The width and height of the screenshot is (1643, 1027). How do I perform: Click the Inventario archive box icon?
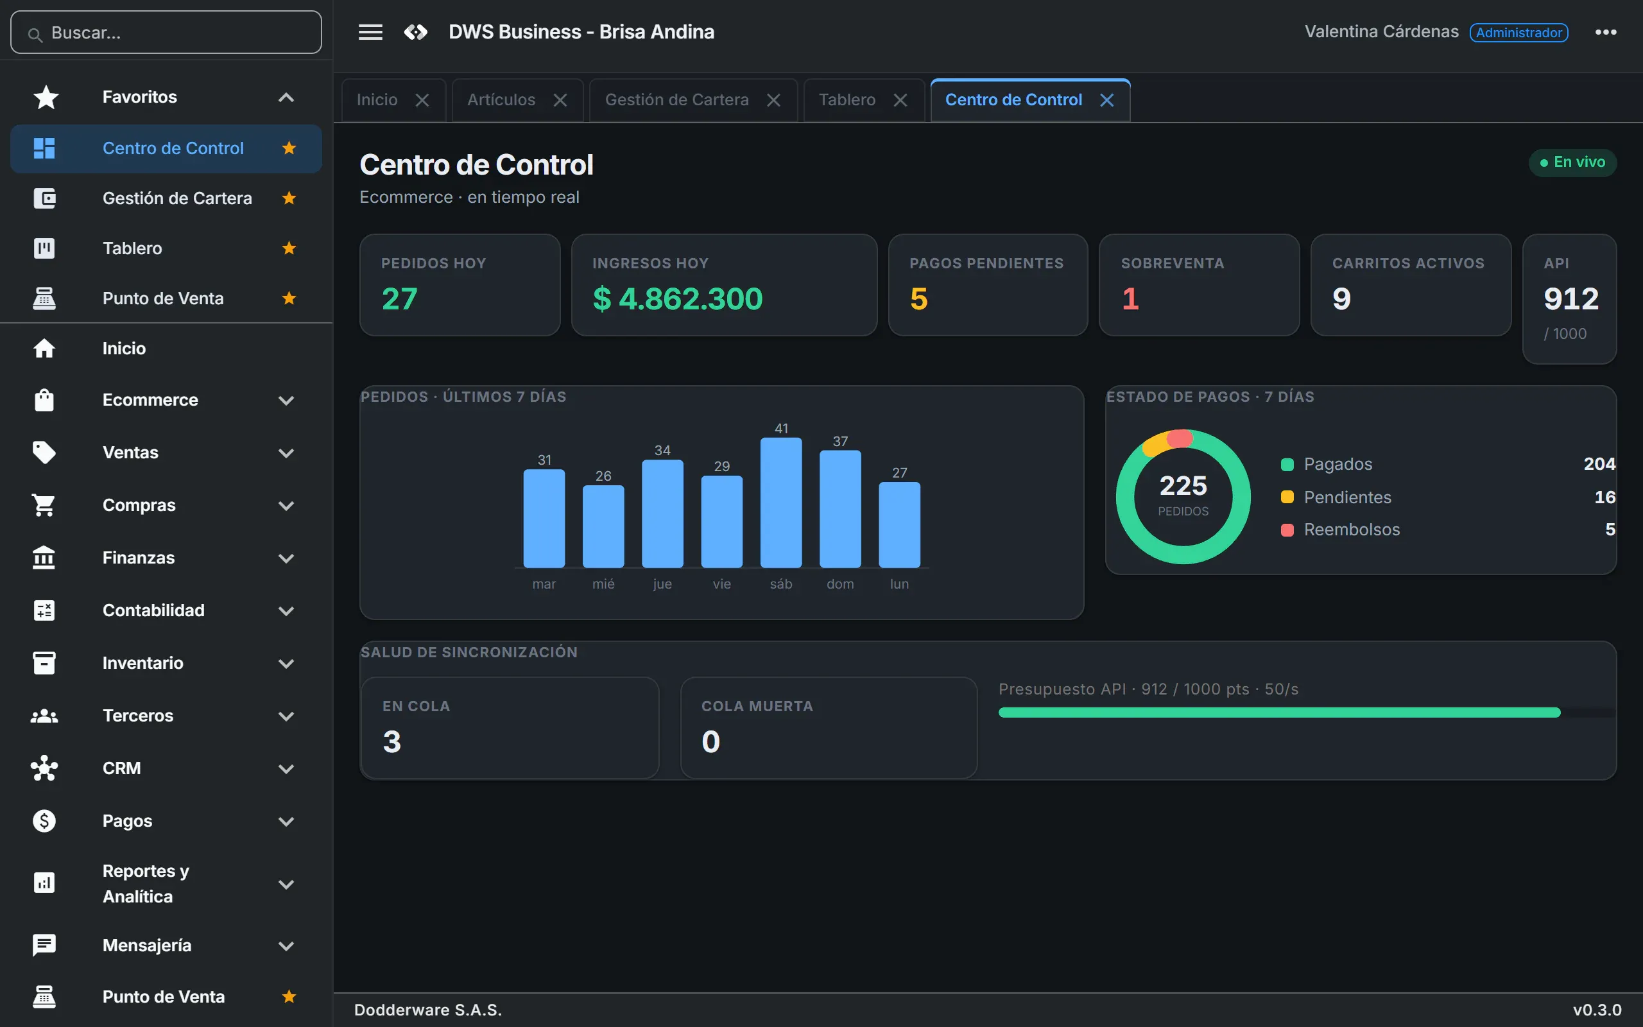(44, 663)
